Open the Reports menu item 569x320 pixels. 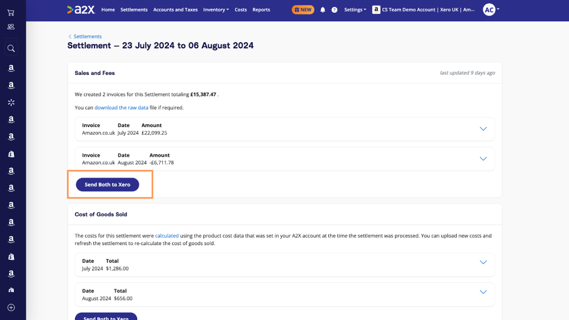(261, 9)
